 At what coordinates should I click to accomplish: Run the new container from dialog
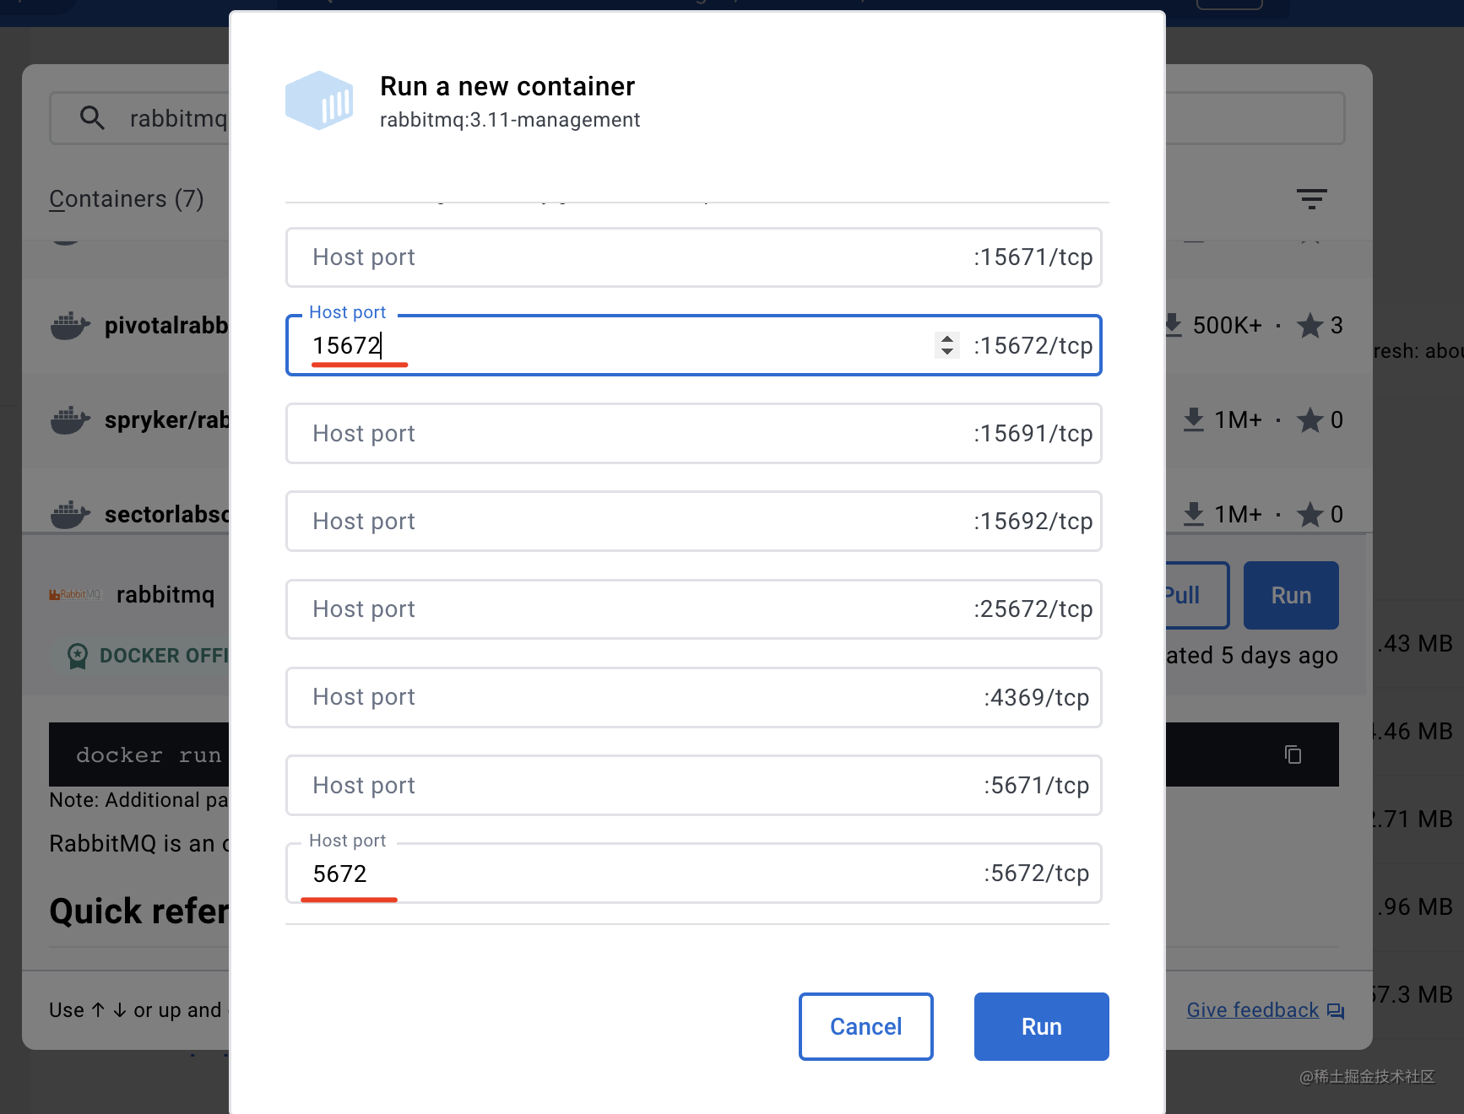[1041, 1026]
